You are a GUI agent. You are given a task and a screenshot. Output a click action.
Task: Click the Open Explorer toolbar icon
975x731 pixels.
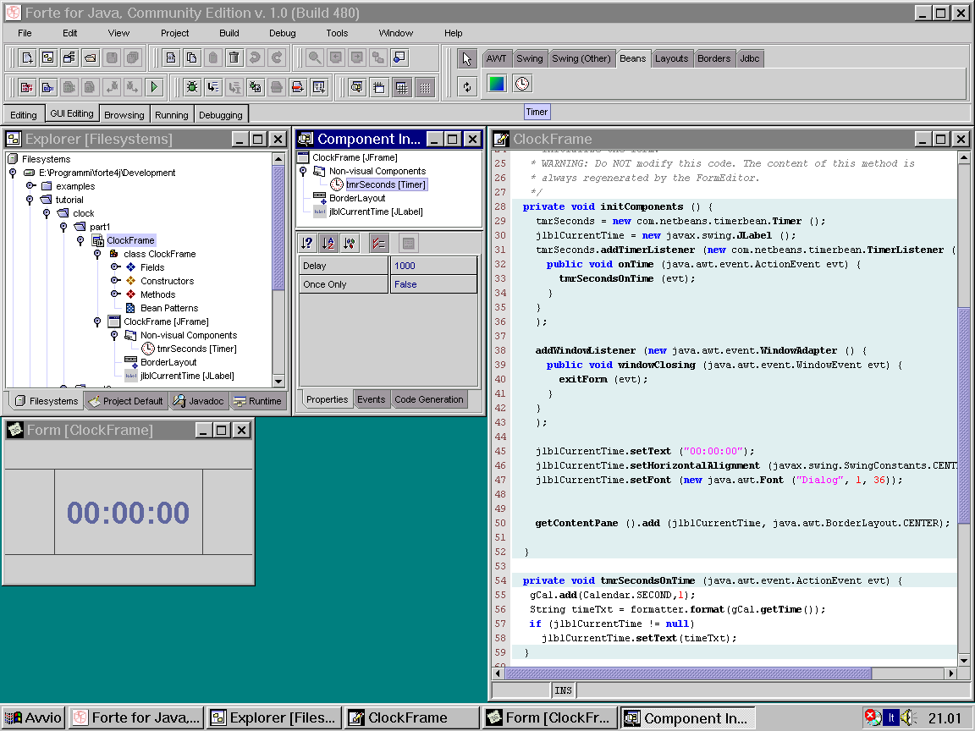pyautogui.click(x=48, y=58)
